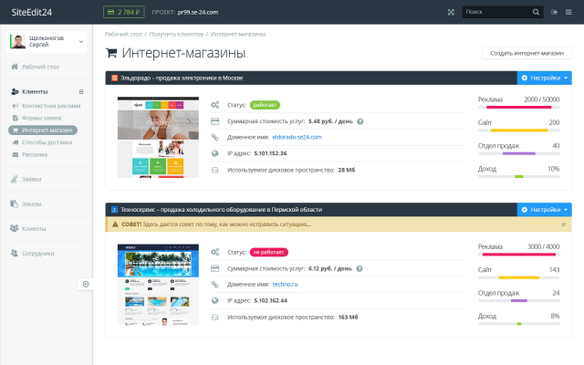Click the shopping cart icon in page title
The image size is (584, 365).
pos(111,53)
